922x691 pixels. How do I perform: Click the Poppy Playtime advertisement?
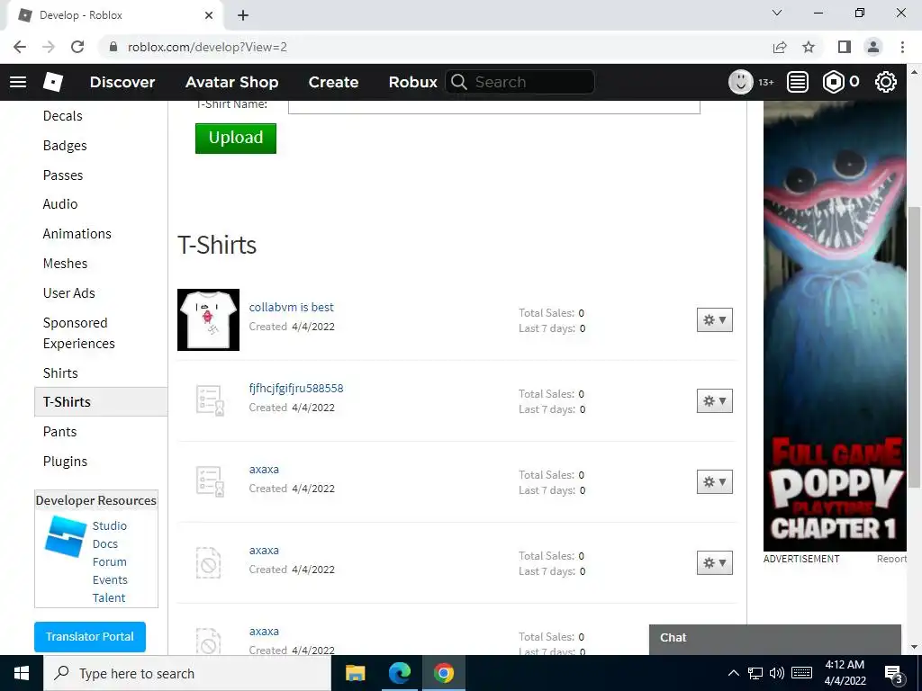(x=835, y=326)
